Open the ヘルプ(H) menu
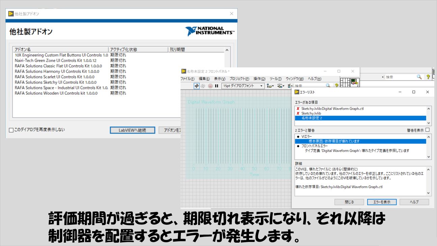This screenshot has height=246, width=437. click(315, 79)
